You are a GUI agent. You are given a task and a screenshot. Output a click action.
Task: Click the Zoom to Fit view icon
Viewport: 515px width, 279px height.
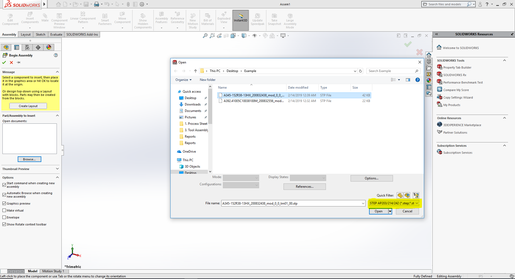[205, 36]
